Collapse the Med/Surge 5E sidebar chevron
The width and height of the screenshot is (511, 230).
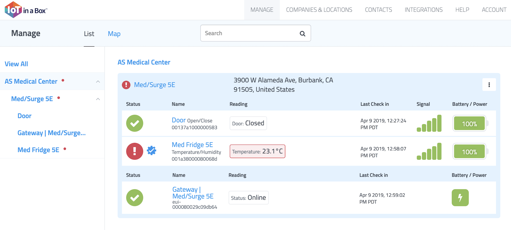tap(98, 99)
